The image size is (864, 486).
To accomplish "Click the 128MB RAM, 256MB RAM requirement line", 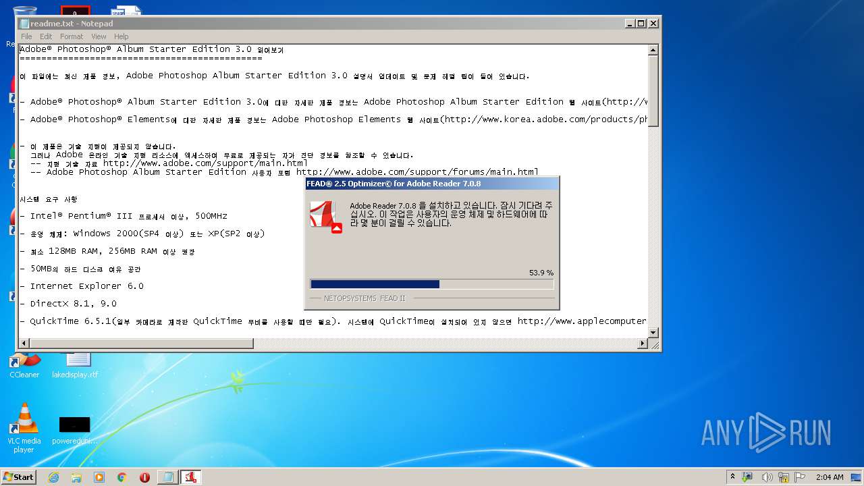I will coord(108,251).
